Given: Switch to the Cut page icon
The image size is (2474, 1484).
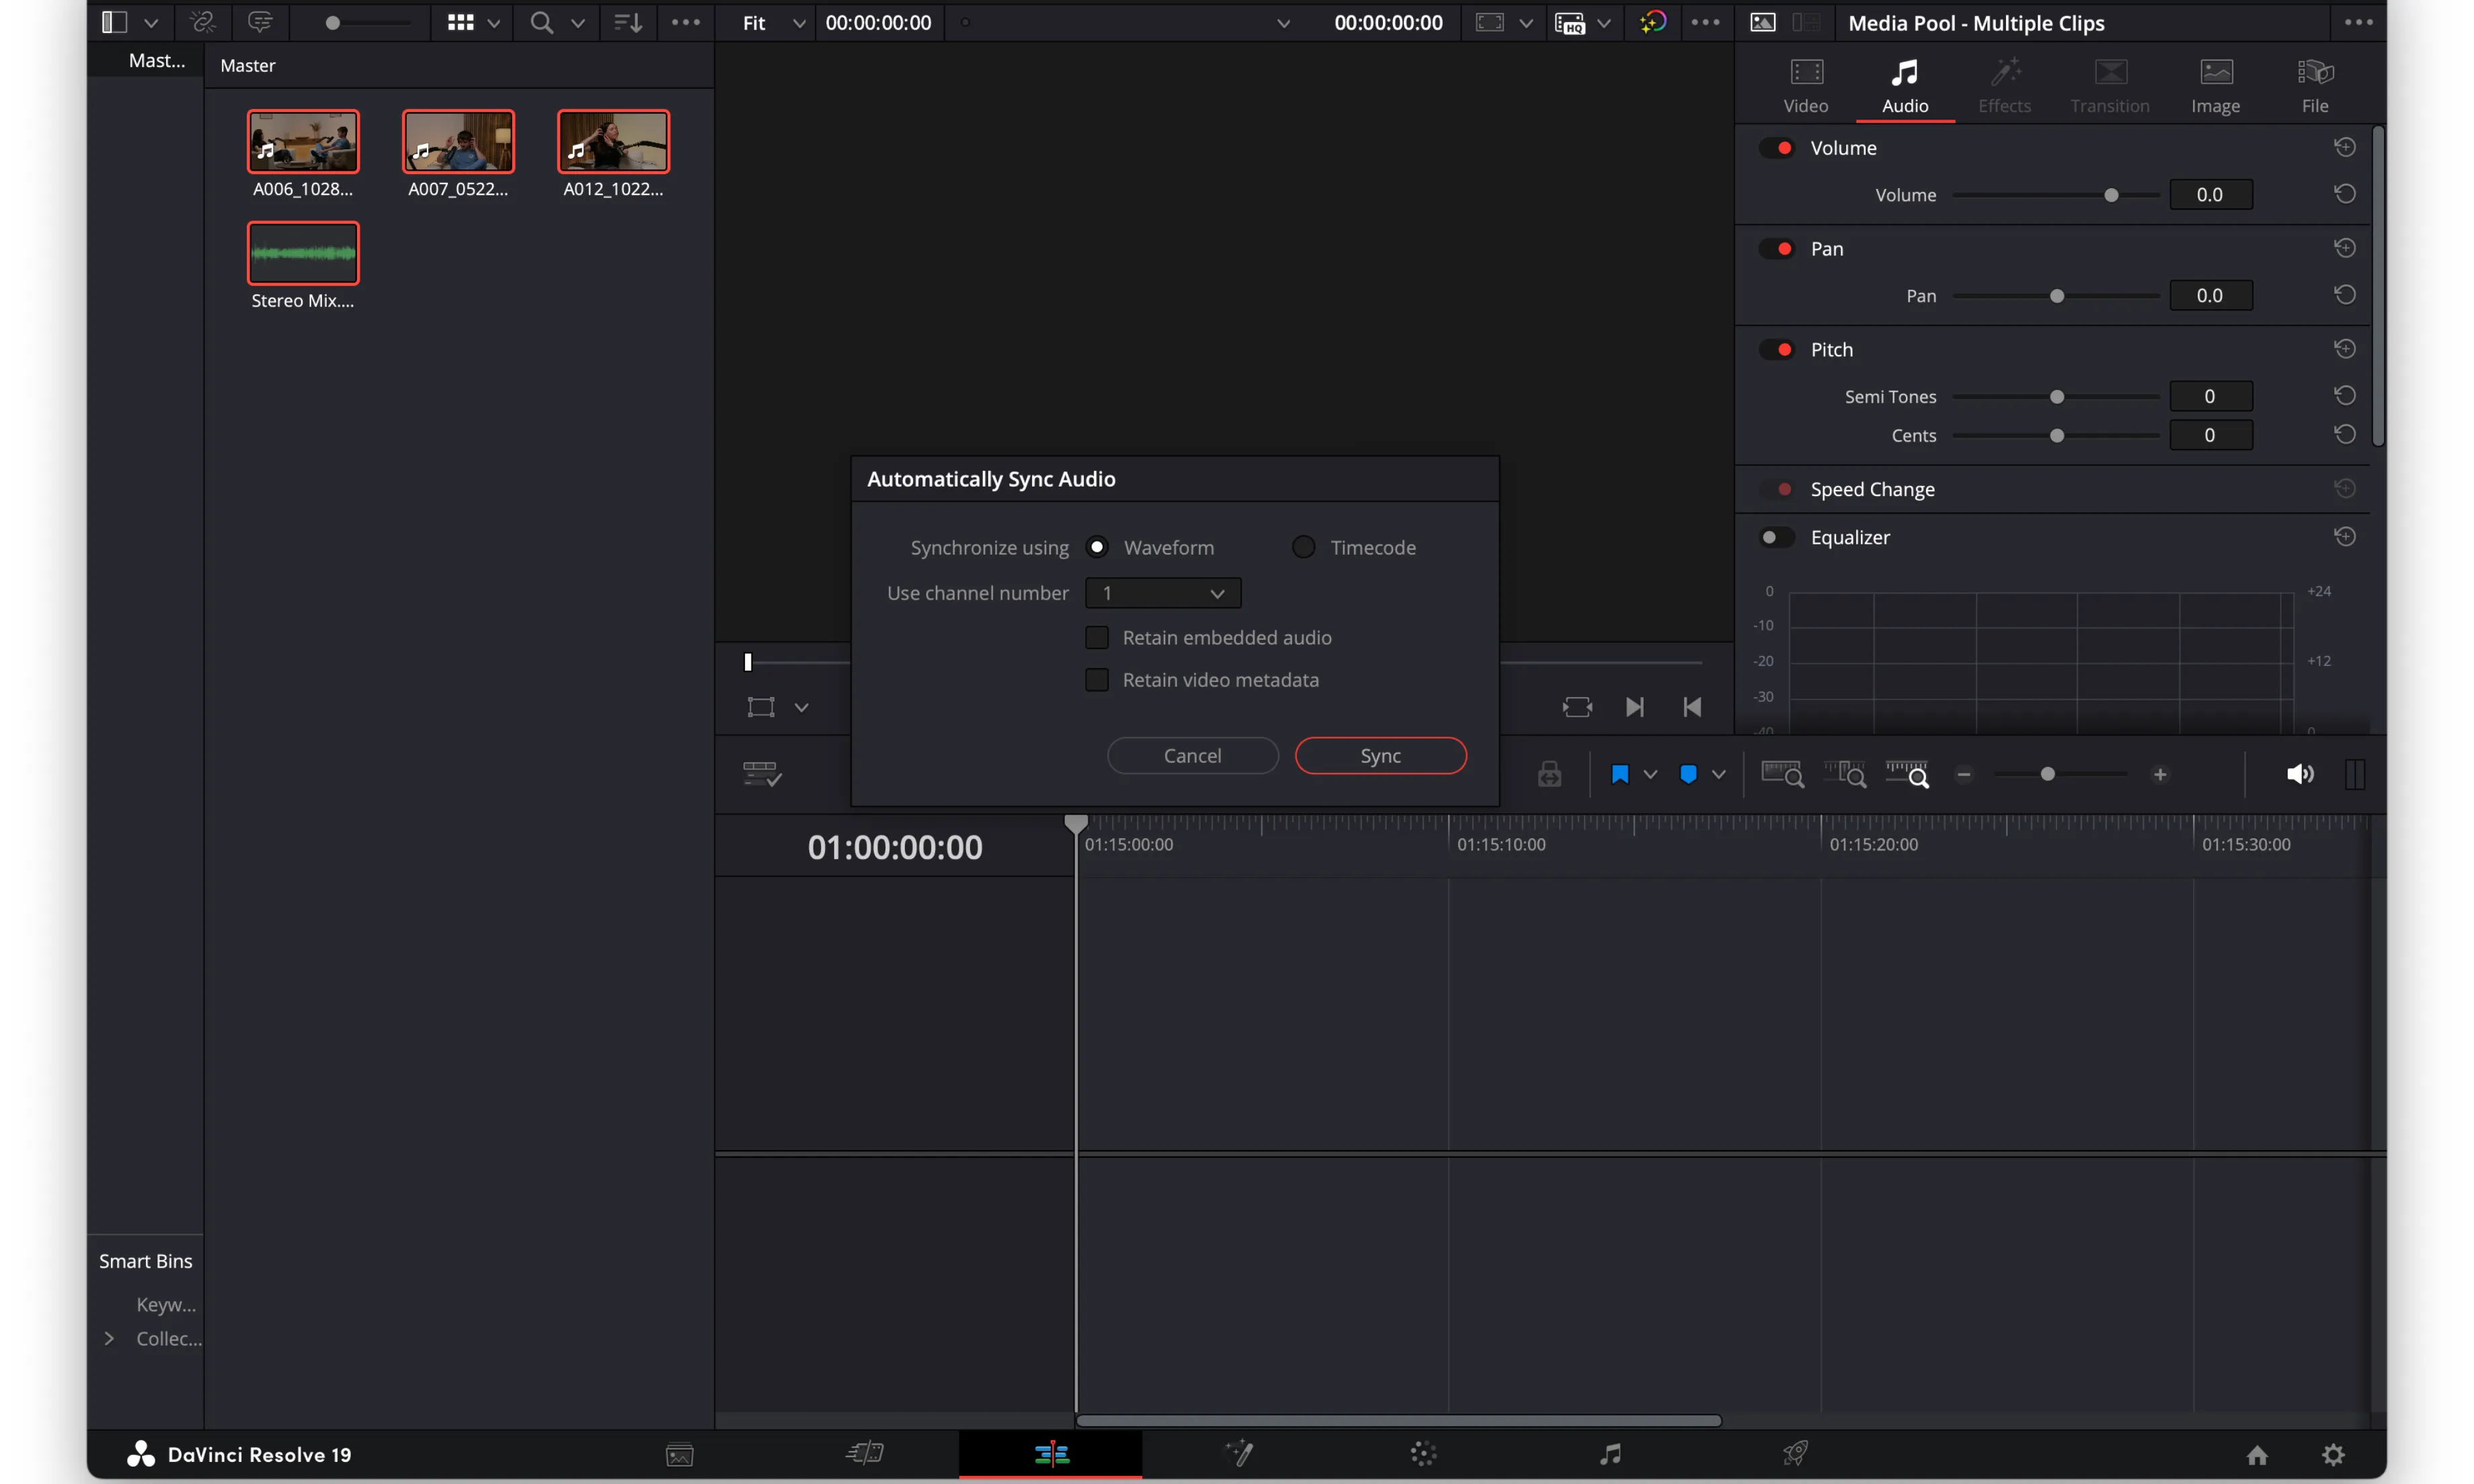Looking at the screenshot, I should tap(865, 1453).
